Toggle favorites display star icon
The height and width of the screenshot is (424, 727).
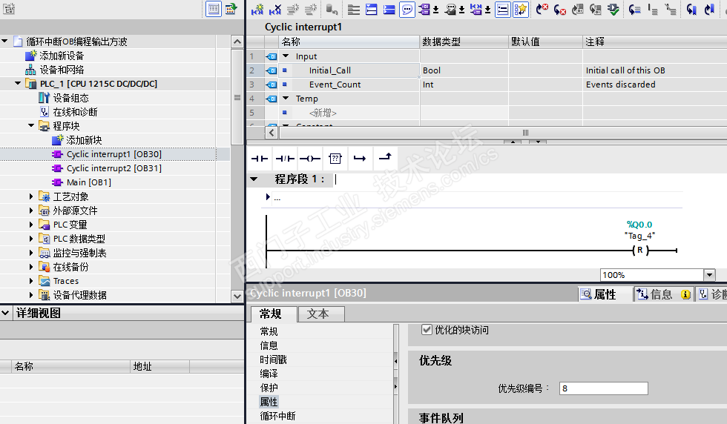tap(521, 9)
